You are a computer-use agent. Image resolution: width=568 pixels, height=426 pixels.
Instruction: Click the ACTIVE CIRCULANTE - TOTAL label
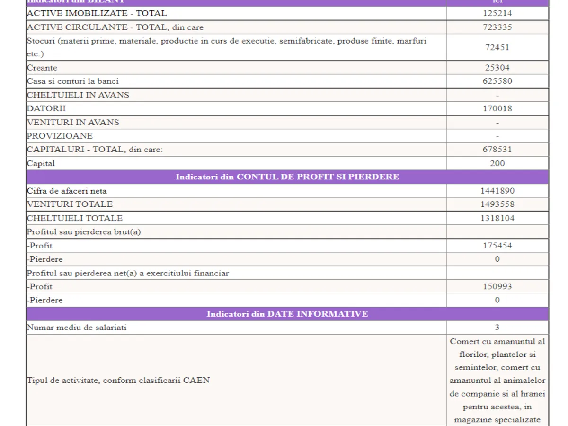115,27
